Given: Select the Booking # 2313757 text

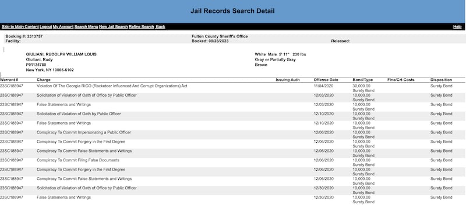Looking at the screenshot, I should point(24,36).
